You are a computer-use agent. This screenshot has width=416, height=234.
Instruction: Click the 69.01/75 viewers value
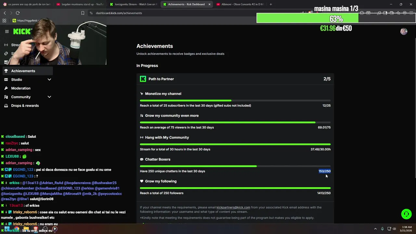pos(324,127)
